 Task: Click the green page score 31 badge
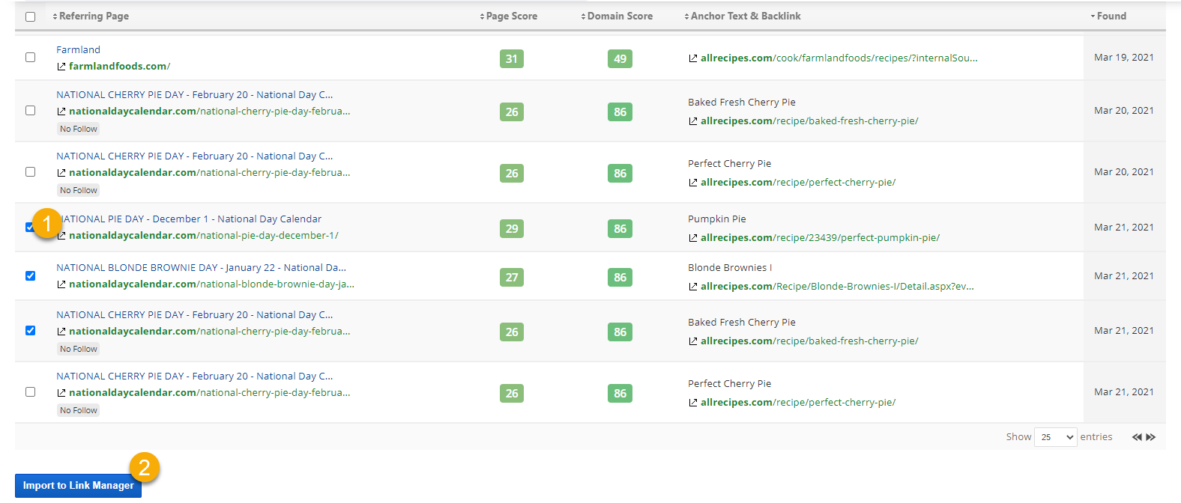(512, 59)
